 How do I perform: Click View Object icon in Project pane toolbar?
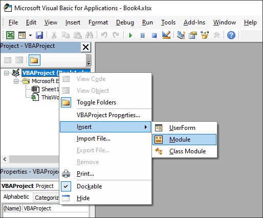coord(19,60)
